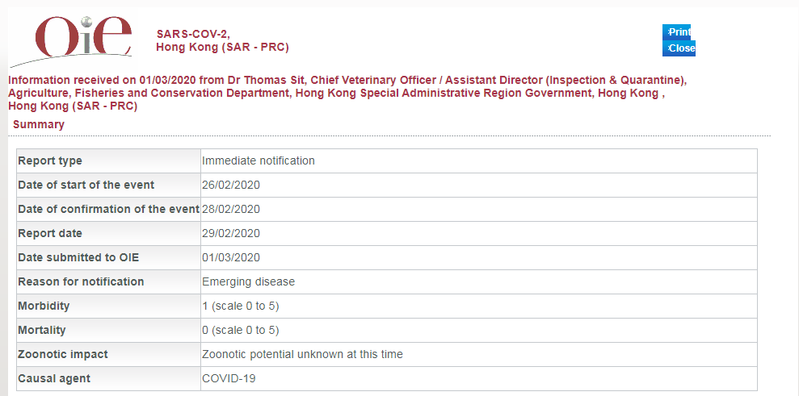Click the Zoonotic potential unknown text
Screen dimensions: 799x396
302,354
